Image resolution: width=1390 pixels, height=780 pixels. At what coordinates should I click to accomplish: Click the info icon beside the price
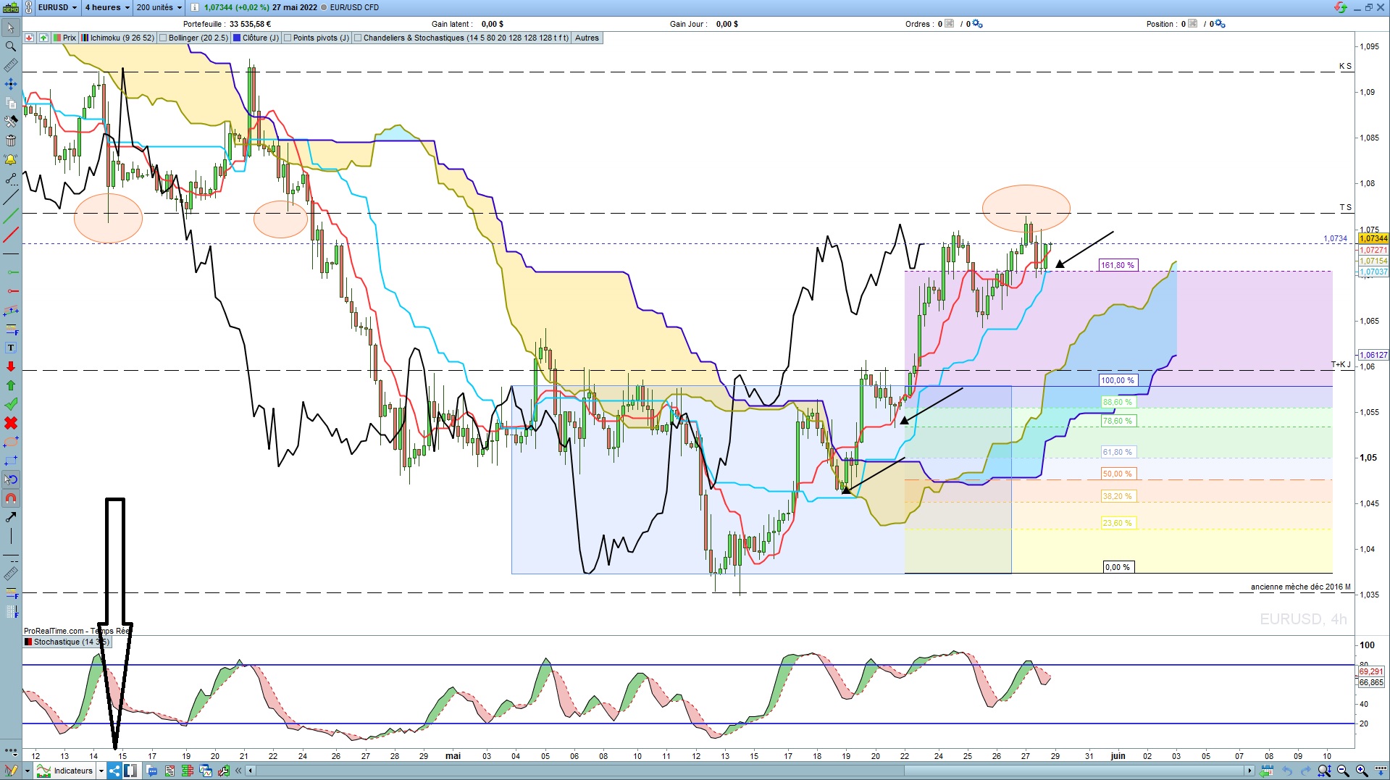(x=195, y=7)
